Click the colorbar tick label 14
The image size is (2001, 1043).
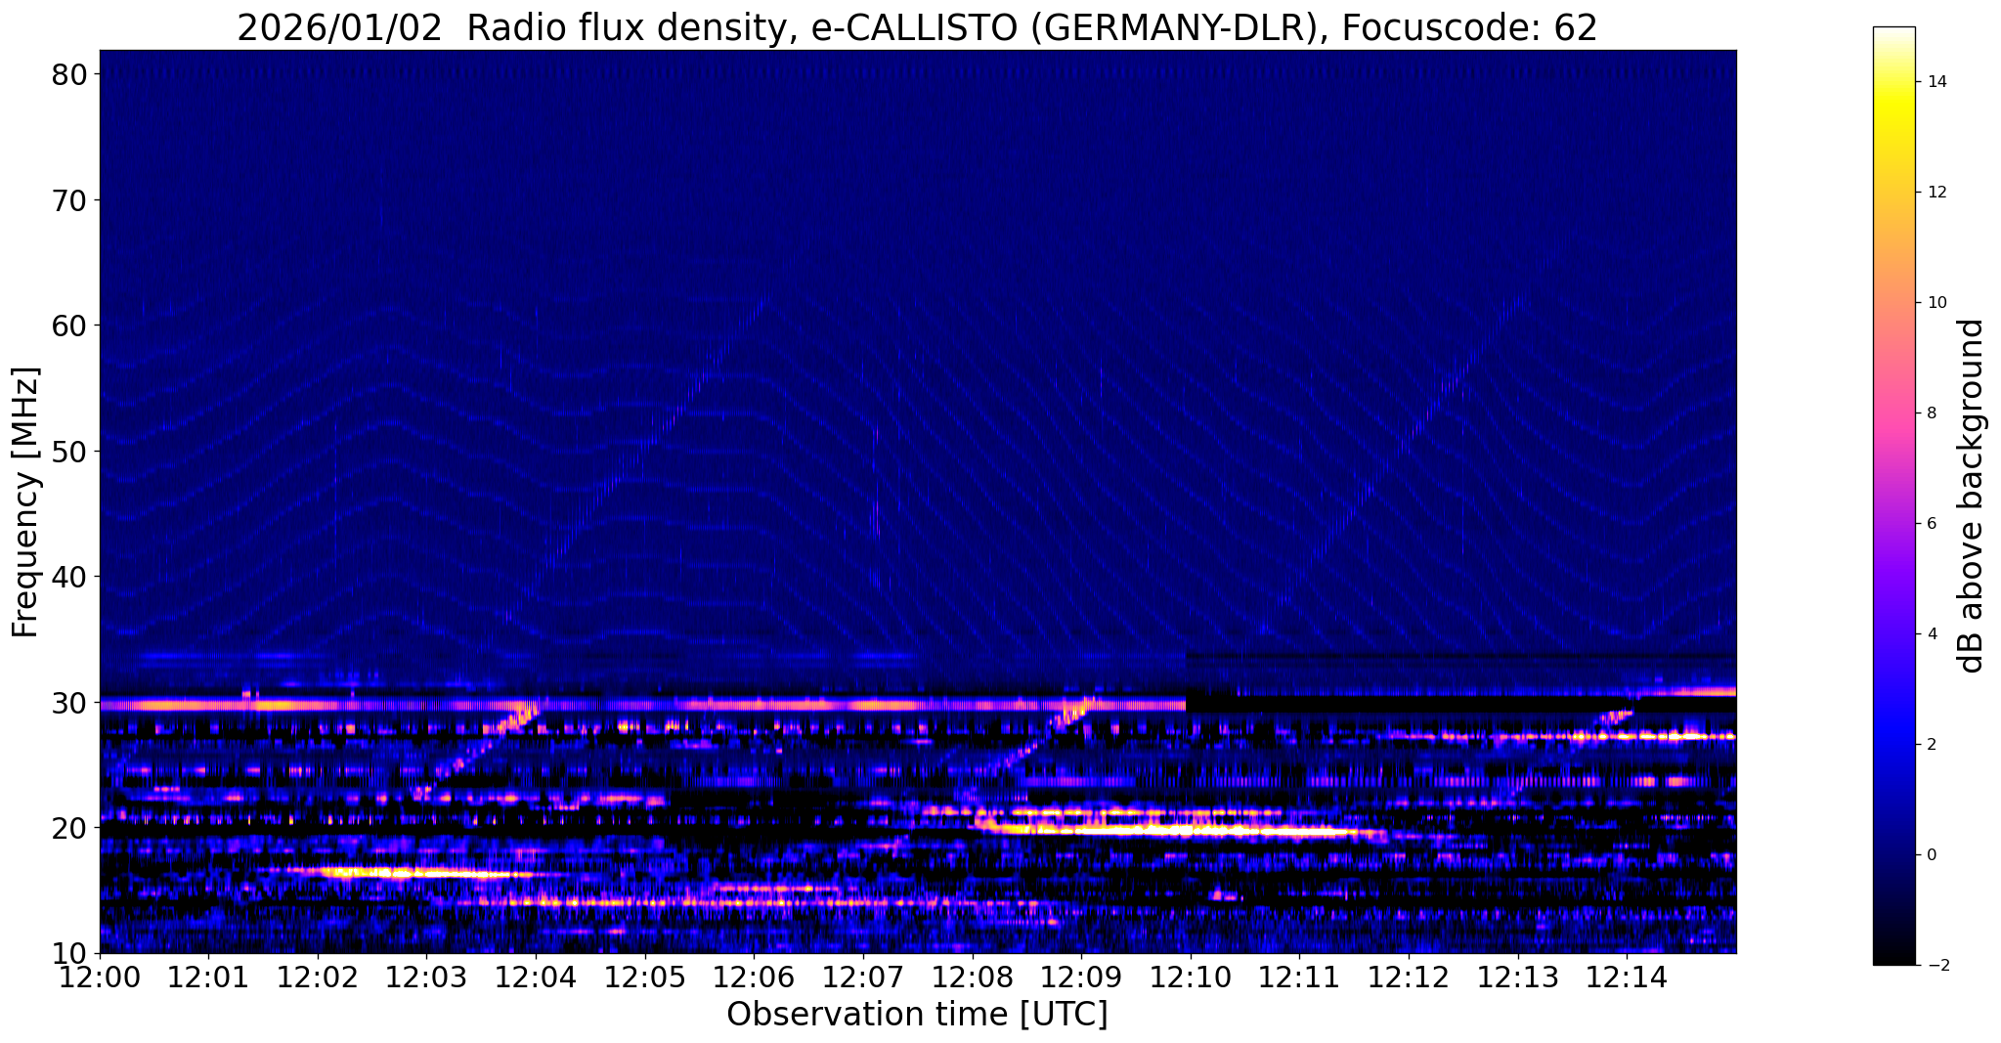tap(1936, 82)
